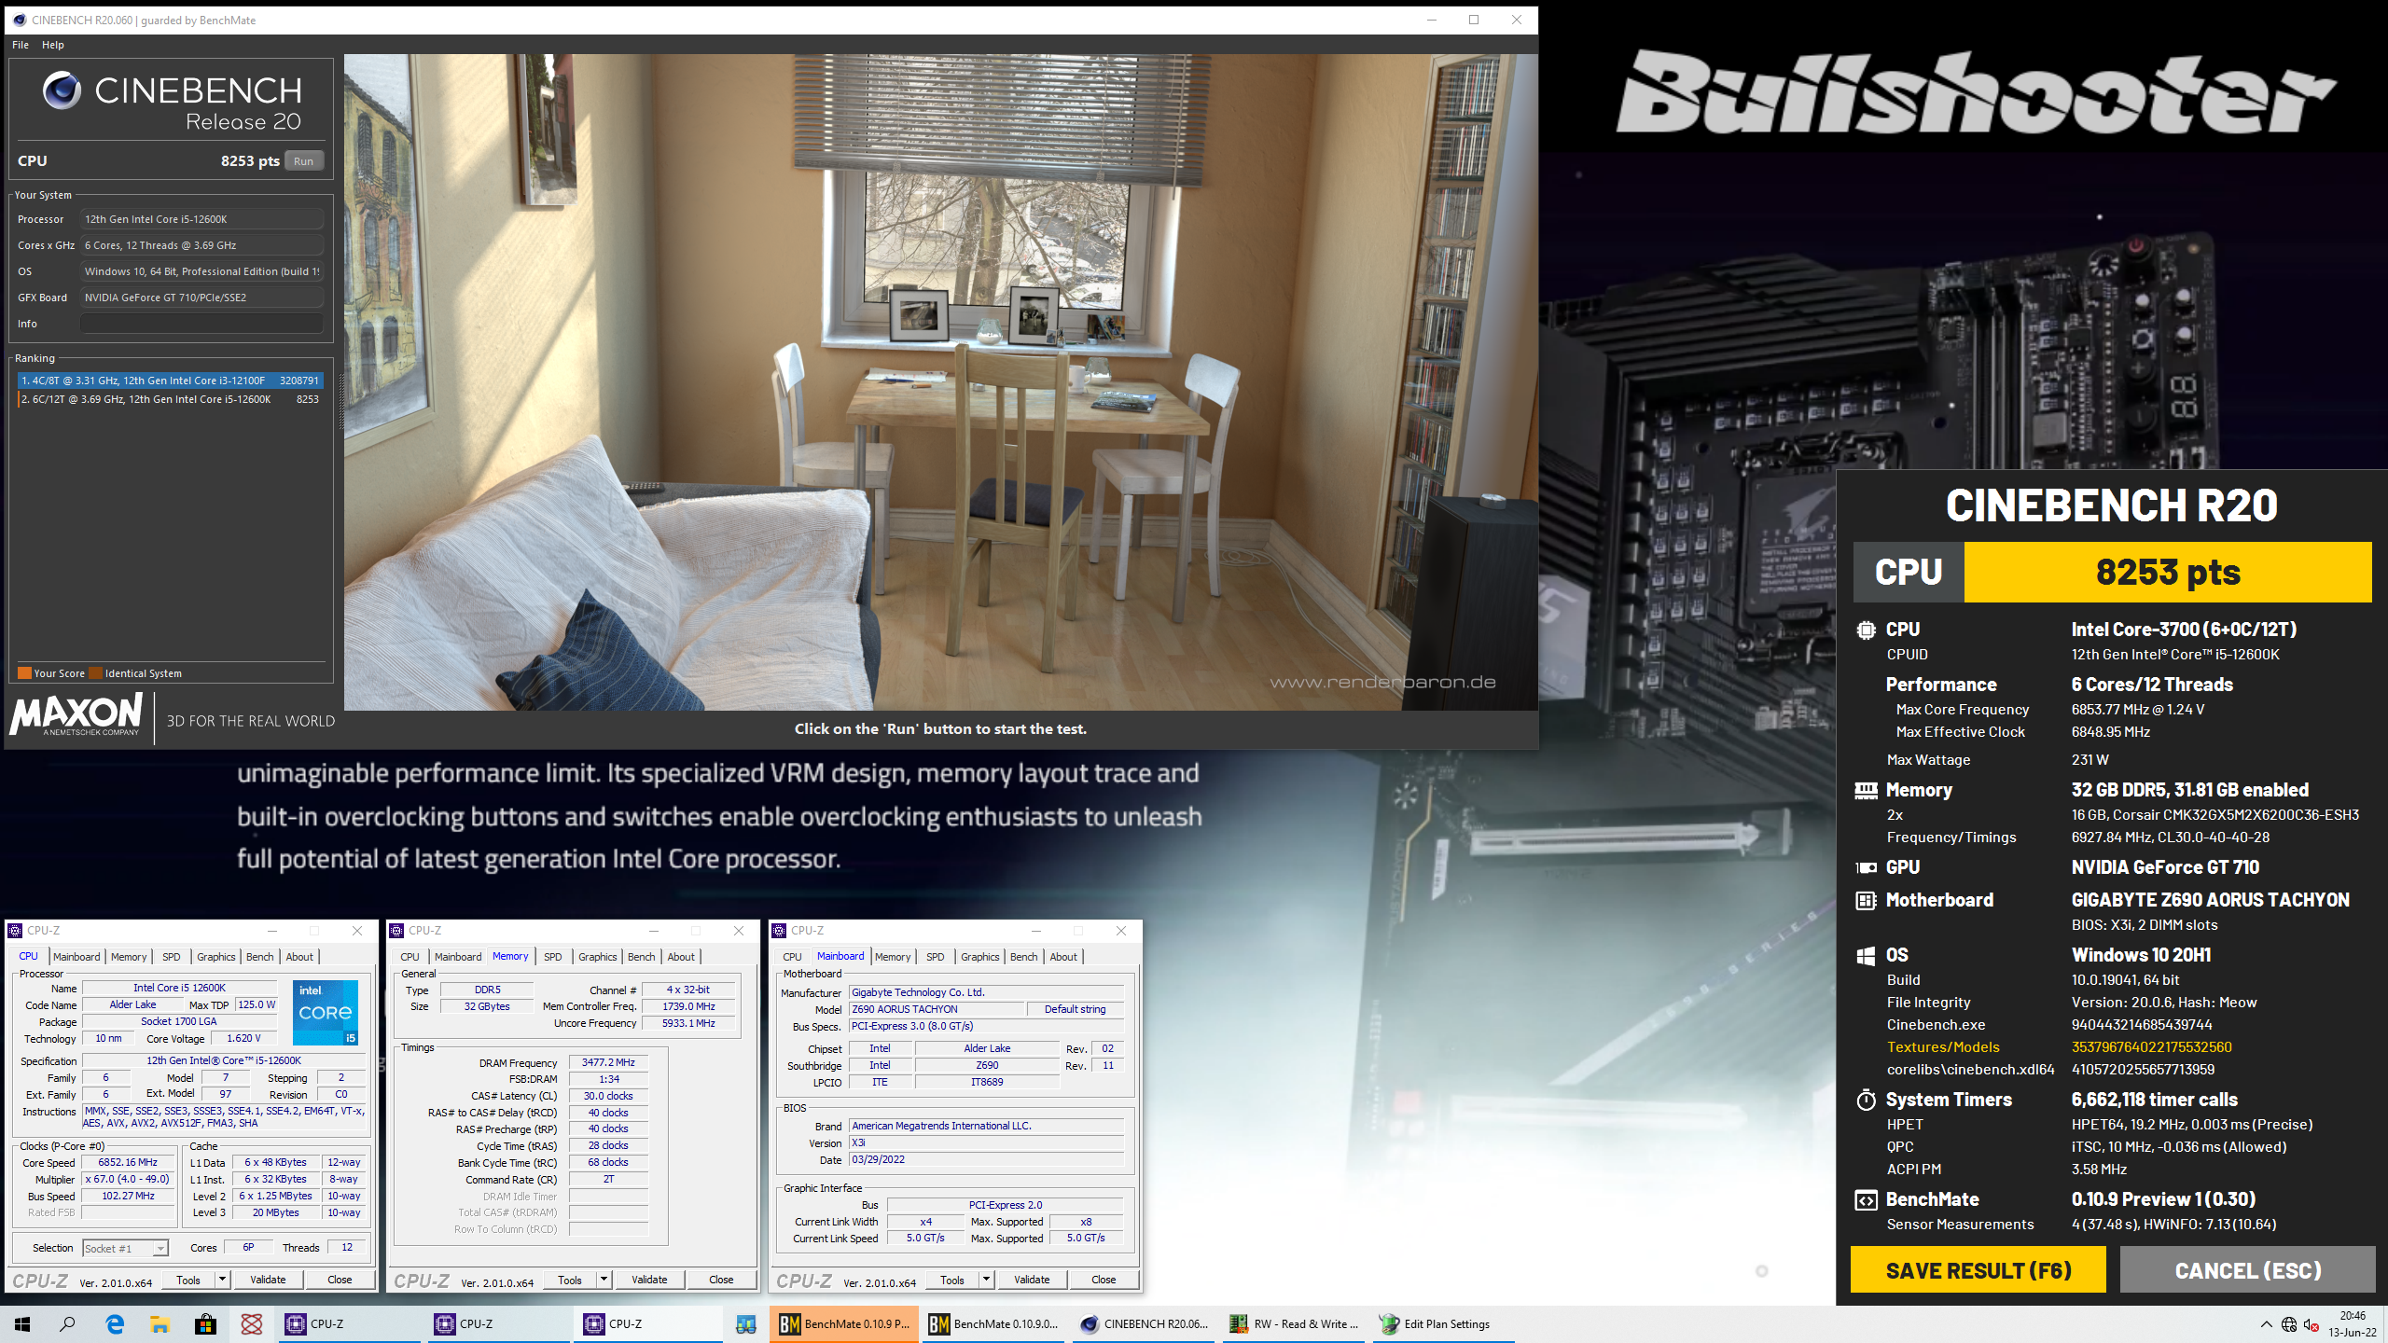Open Bench tab in first CPU-Z window
Screen dimensions: 2388x1343
260,957
